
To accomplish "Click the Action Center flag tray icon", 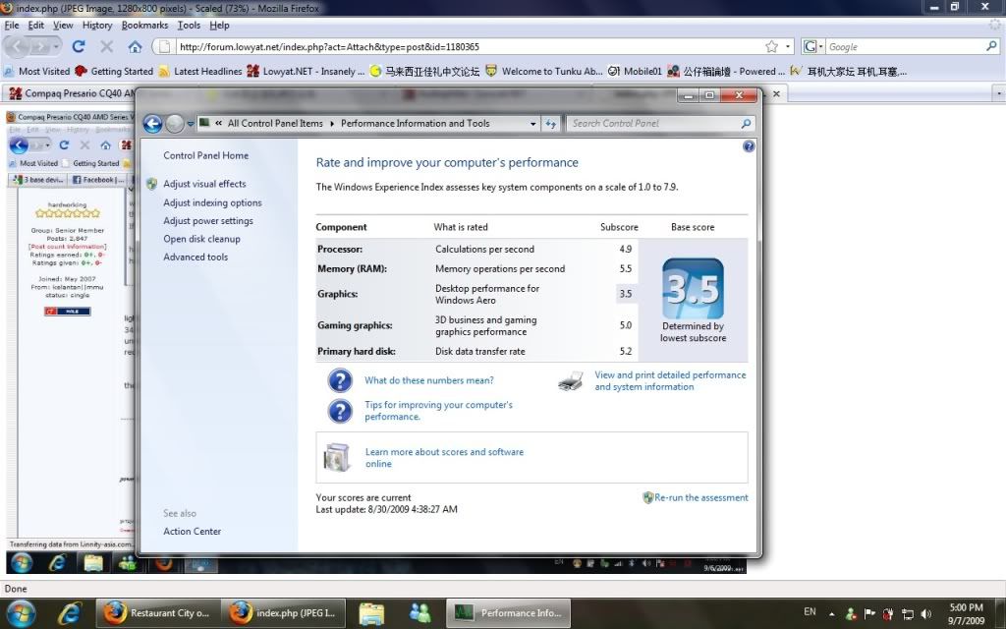I will click(x=869, y=613).
